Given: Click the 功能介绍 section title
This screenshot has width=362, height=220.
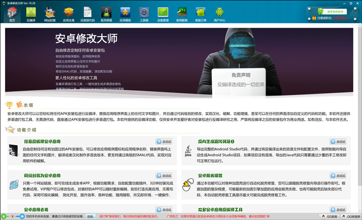Looking at the screenshot, I should [x=27, y=130].
